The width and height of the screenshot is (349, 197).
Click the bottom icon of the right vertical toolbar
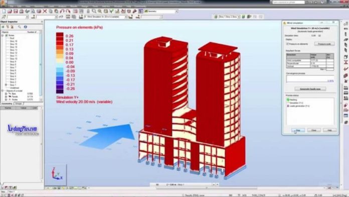click(x=346, y=122)
